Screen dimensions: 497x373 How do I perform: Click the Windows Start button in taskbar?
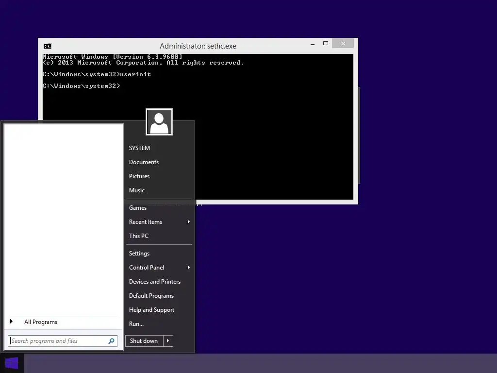click(12, 363)
